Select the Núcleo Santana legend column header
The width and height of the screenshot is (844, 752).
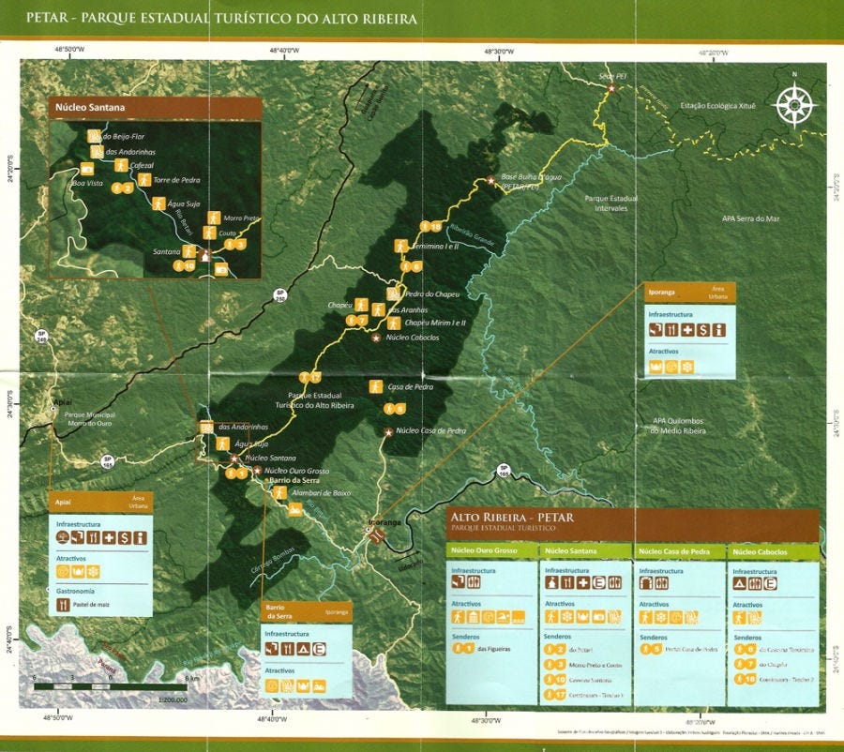click(585, 550)
